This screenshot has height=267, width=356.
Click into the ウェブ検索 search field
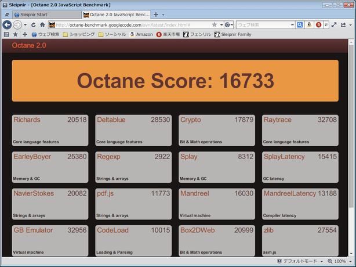click(263, 25)
